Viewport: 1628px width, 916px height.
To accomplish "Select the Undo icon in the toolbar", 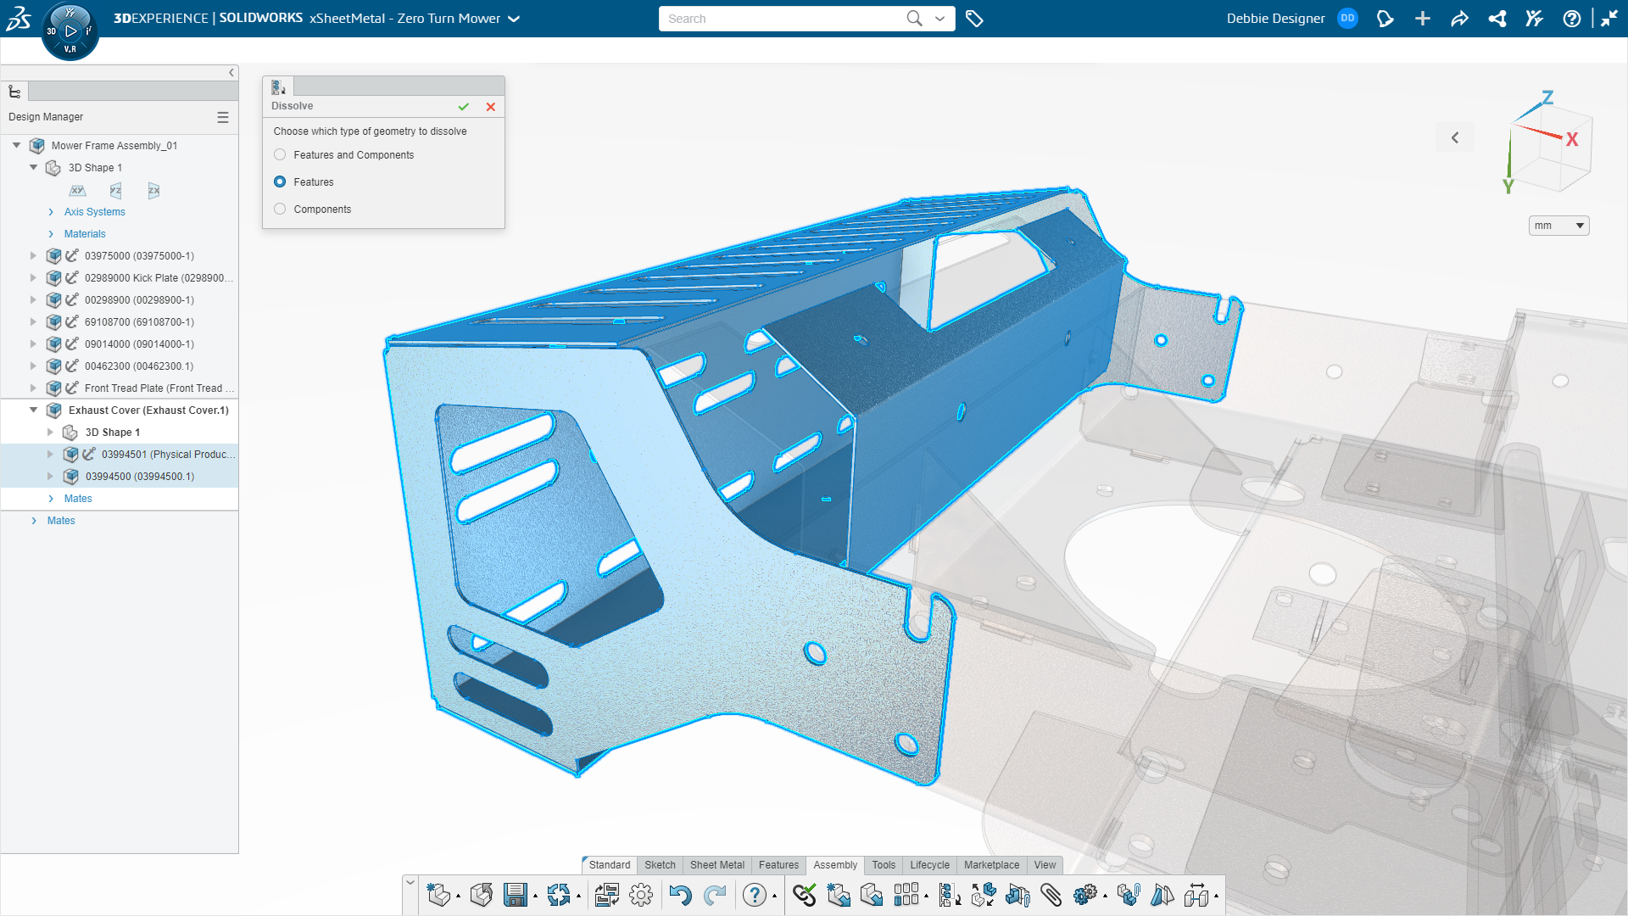I will pyautogui.click(x=678, y=895).
